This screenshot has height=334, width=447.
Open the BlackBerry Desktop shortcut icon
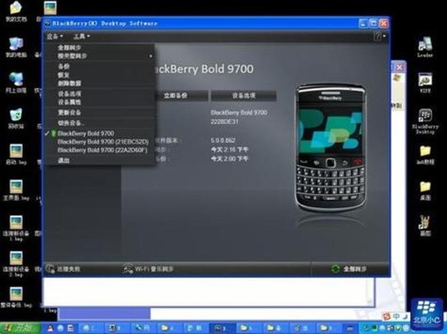click(x=425, y=121)
